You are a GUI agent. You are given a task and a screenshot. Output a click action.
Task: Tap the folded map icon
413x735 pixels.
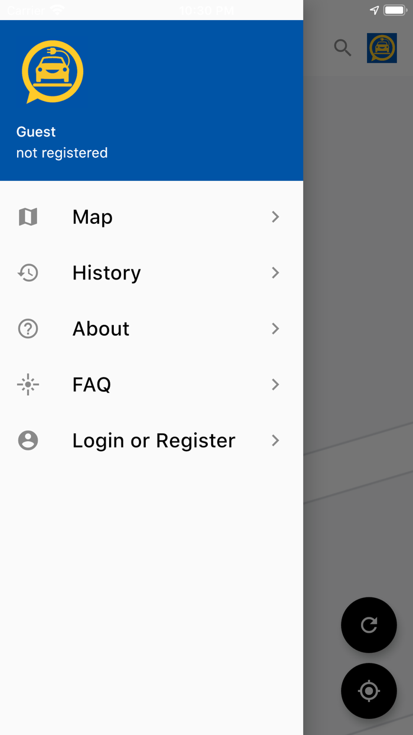28,217
